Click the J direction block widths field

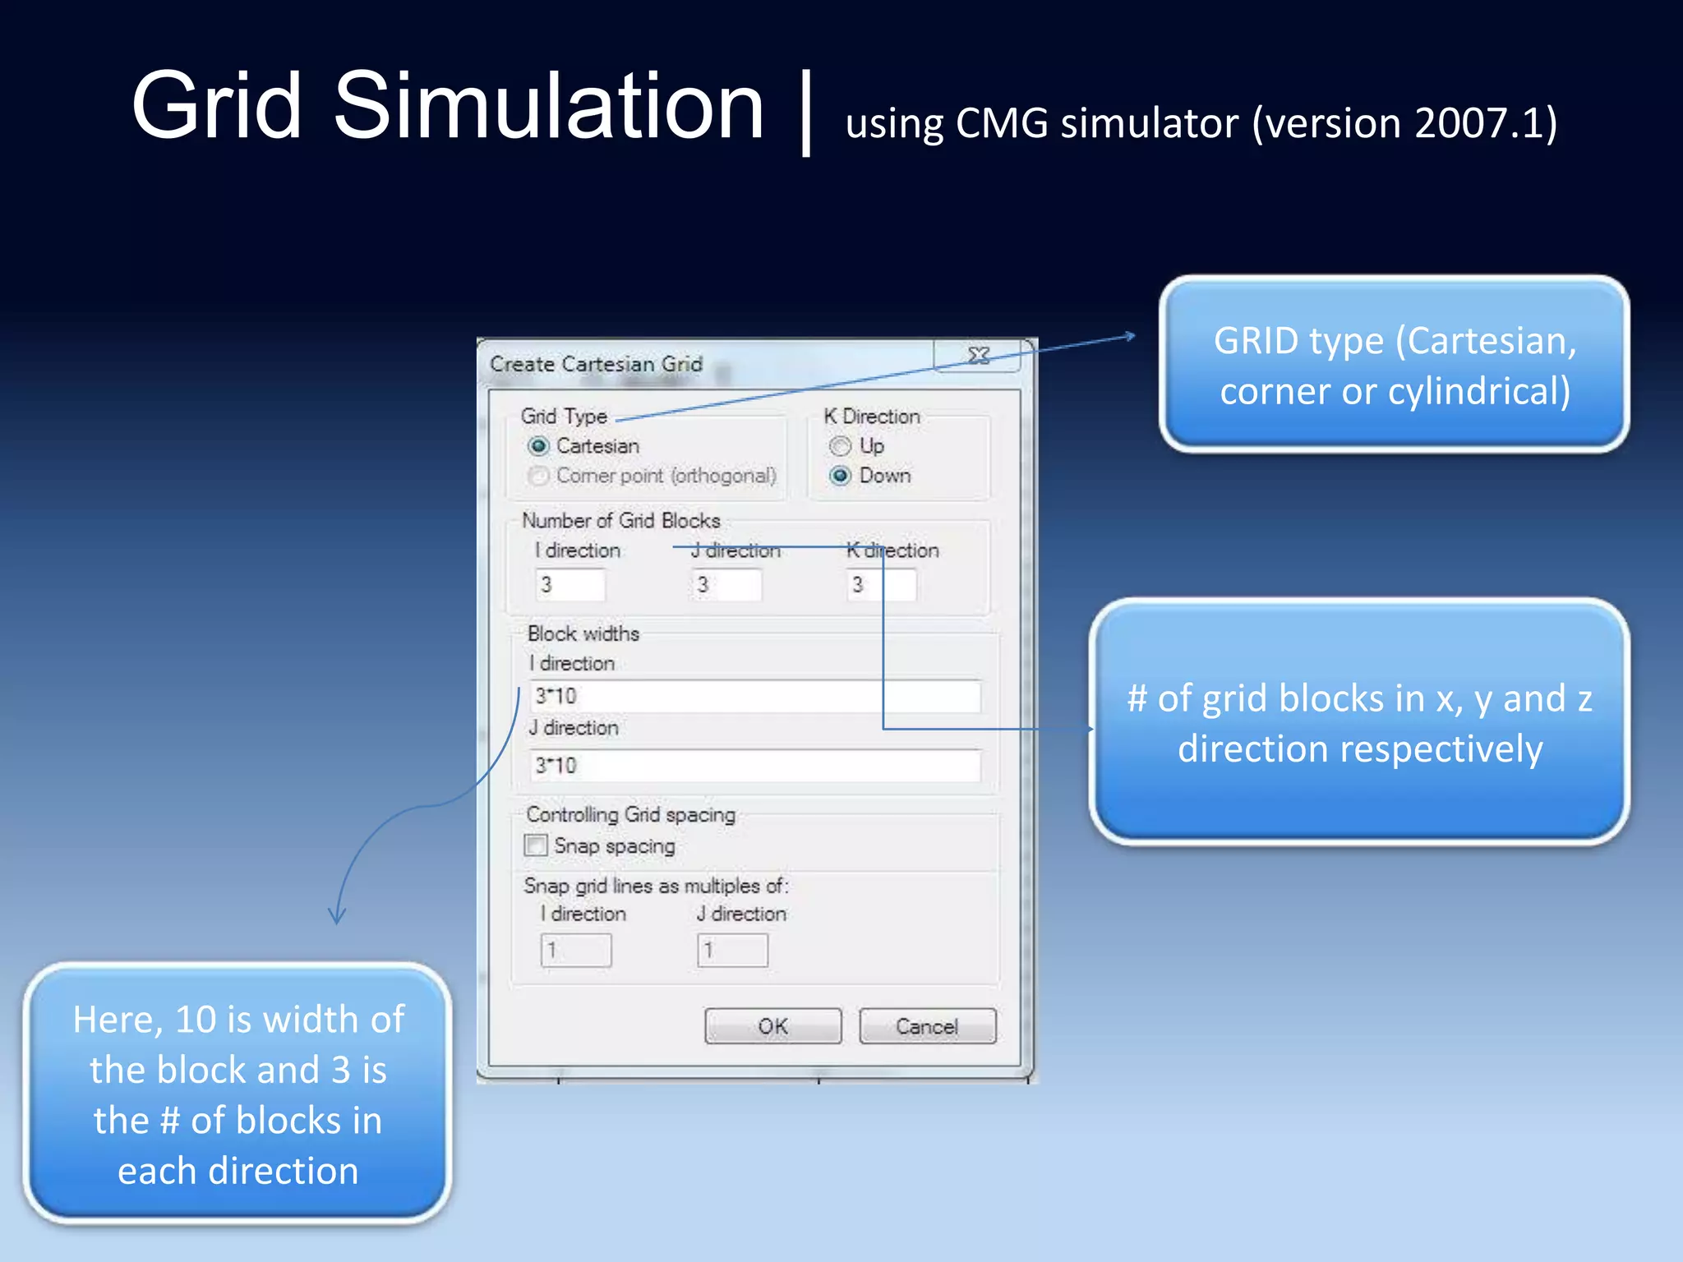[754, 766]
